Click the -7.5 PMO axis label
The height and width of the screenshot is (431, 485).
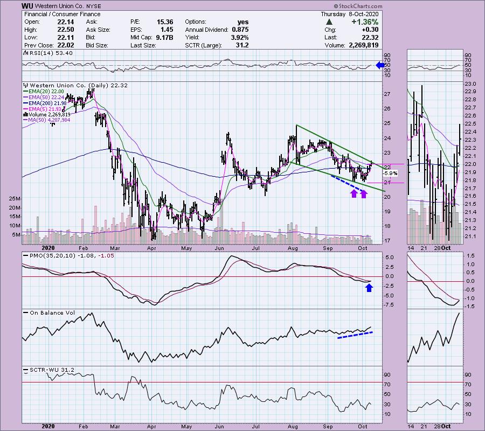pos(390,305)
